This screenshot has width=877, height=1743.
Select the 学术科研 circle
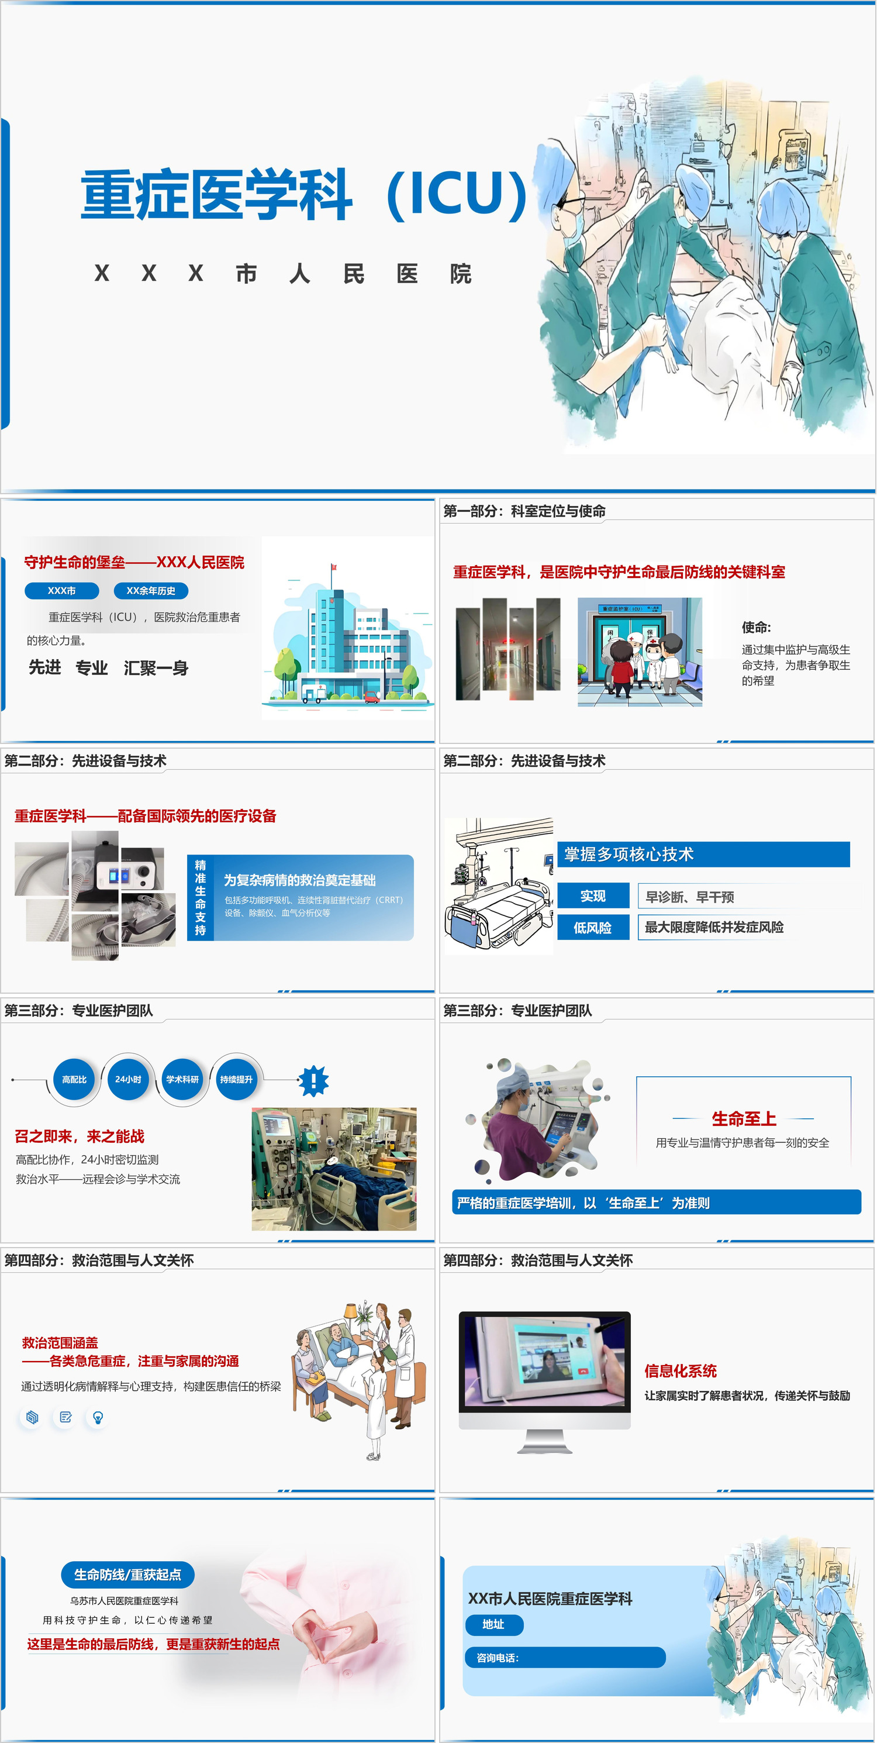182,1079
